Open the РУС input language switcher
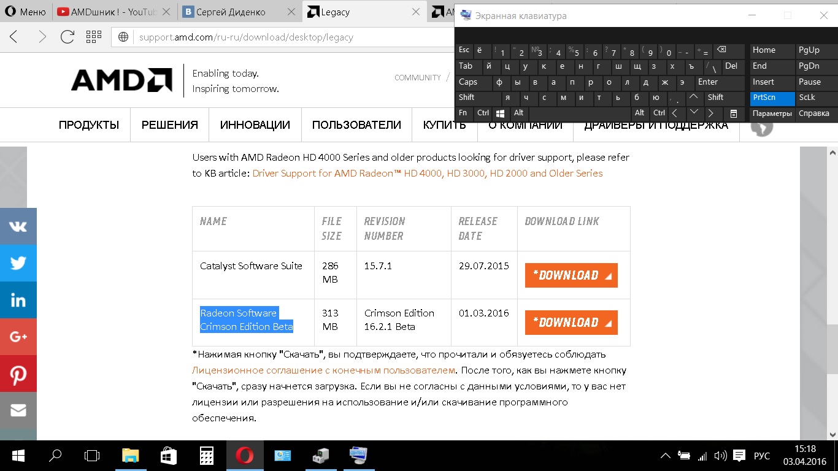 (762, 456)
